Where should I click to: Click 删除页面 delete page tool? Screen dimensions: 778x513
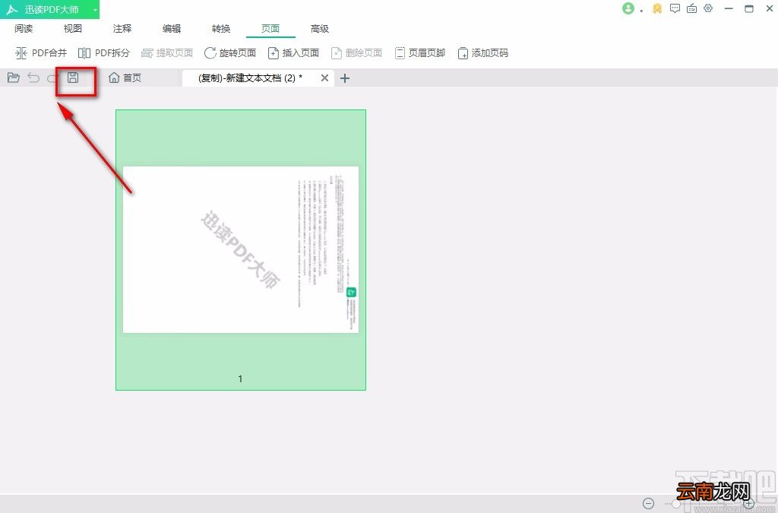[x=356, y=52]
